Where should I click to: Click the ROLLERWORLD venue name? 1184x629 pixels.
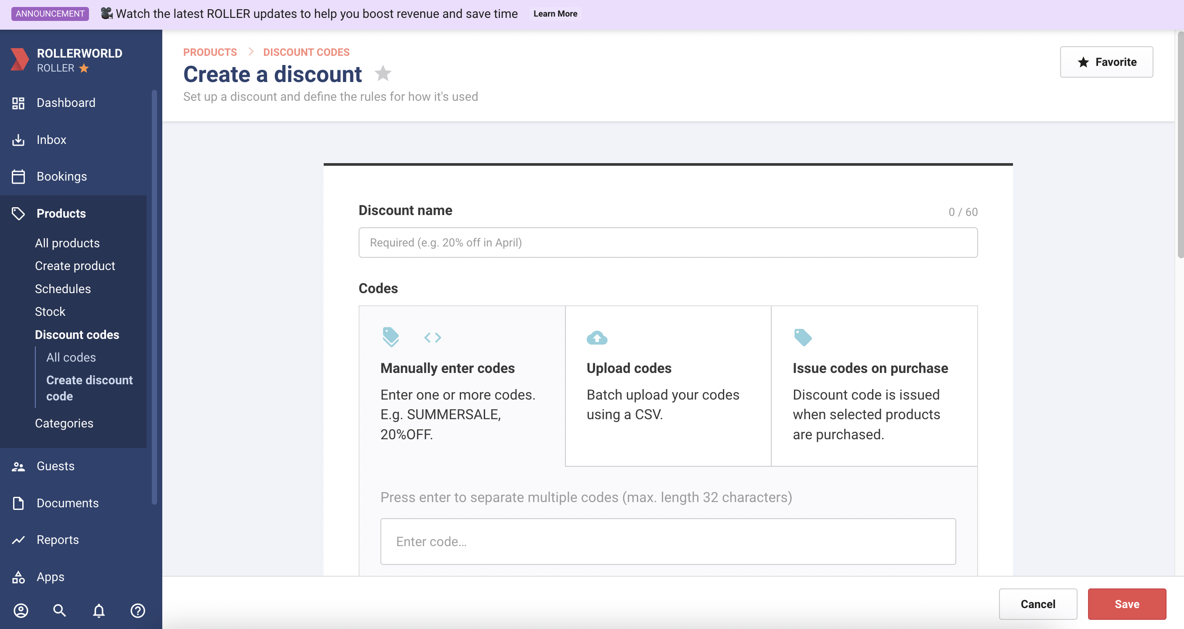[79, 53]
